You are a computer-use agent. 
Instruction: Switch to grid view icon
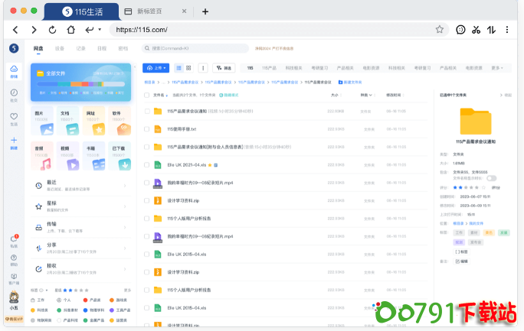tap(188, 68)
